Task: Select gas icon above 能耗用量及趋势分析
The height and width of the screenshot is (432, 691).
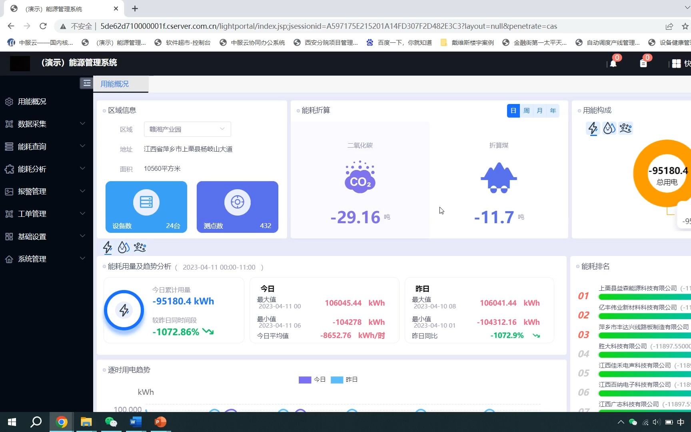Action: tap(140, 247)
